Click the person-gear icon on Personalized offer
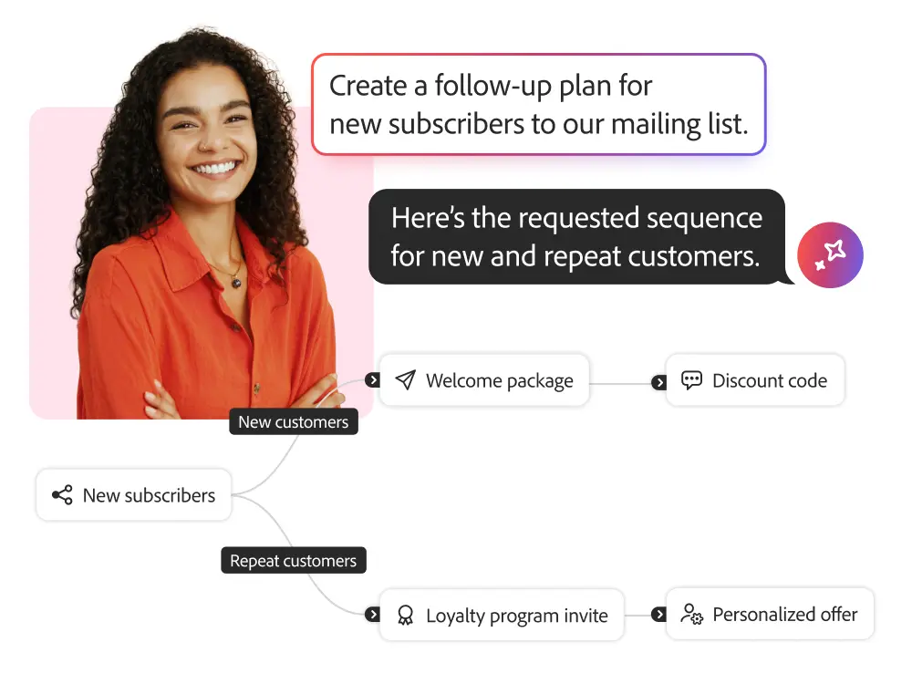Screen dimensions: 912x684 click(x=692, y=614)
